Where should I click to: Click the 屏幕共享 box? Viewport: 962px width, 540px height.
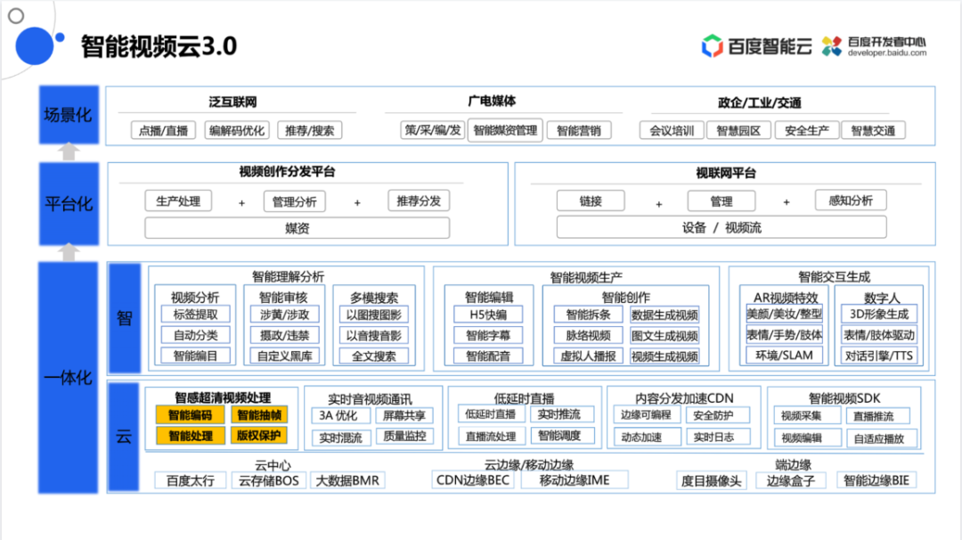click(x=404, y=415)
